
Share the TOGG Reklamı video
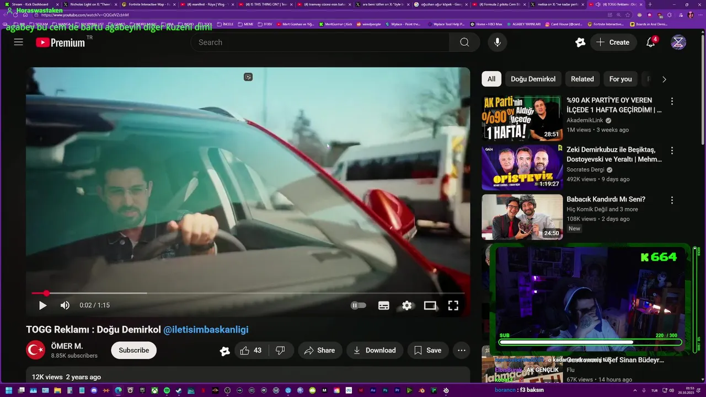tap(320, 350)
